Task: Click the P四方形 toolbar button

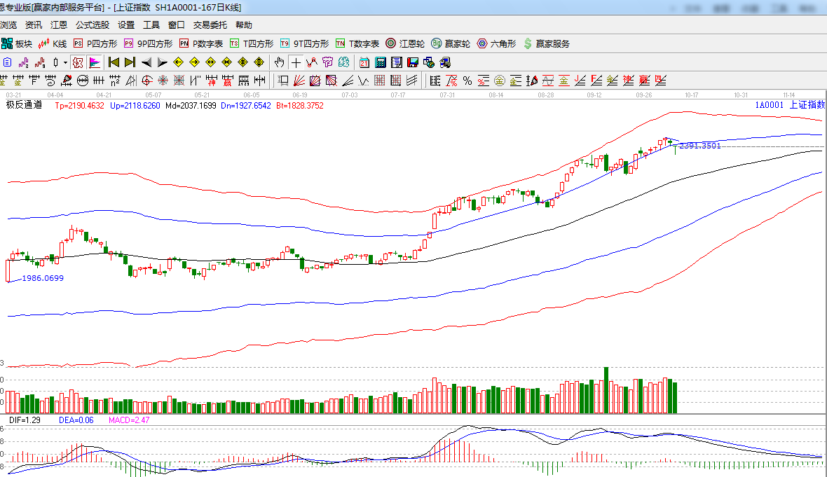Action: pyautogui.click(x=96, y=43)
